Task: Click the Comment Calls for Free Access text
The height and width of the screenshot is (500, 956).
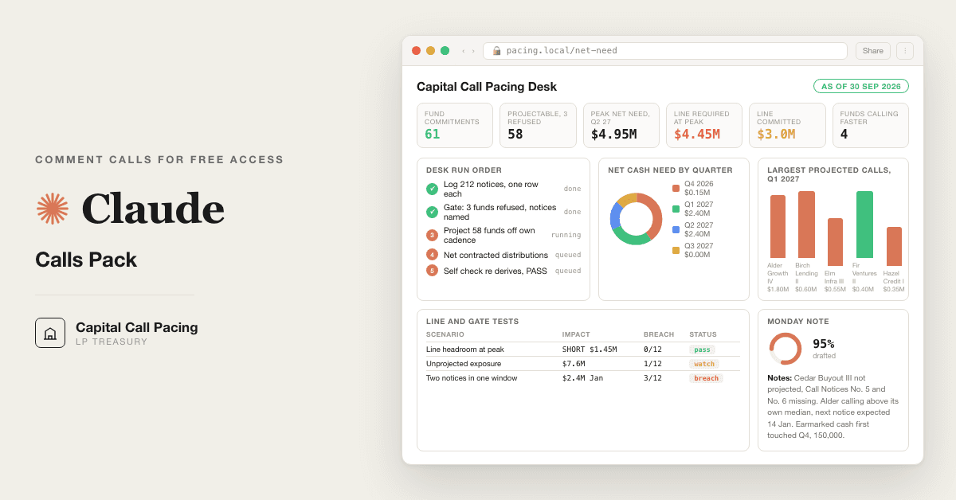Action: [x=159, y=159]
